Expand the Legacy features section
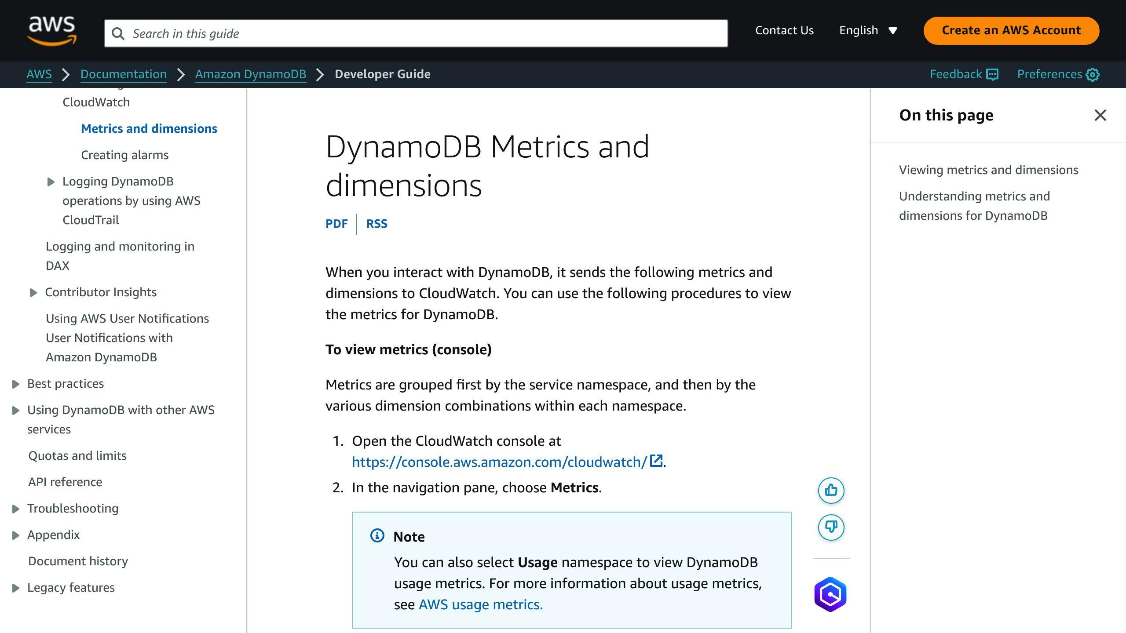 pyautogui.click(x=15, y=588)
